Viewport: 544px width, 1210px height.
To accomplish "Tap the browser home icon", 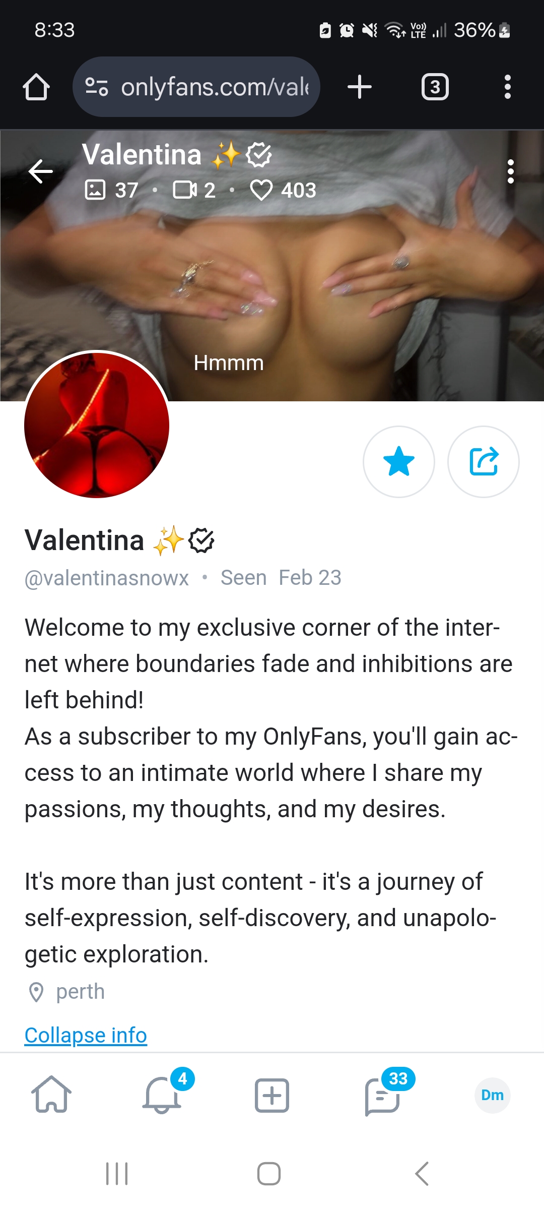I will pos(36,87).
